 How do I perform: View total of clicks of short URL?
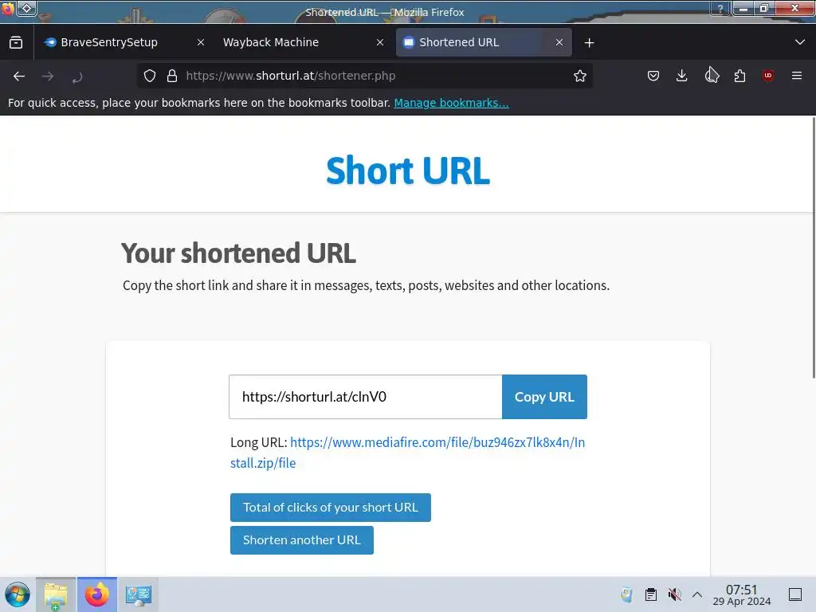pos(331,508)
